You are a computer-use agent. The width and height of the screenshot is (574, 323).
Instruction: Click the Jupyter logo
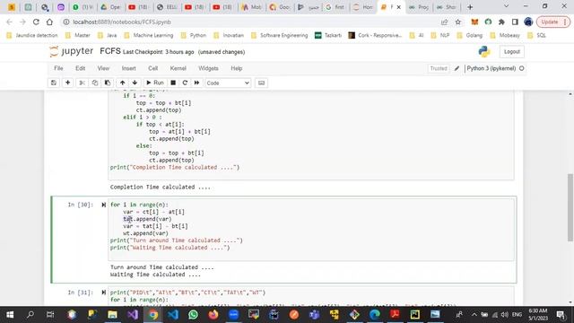tap(72, 51)
